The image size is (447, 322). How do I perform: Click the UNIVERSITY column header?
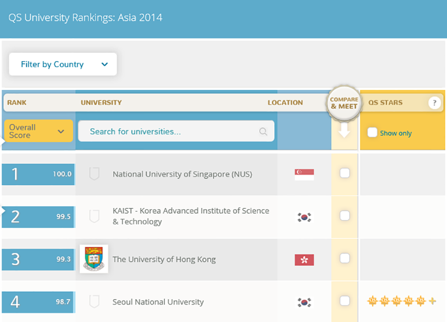101,103
